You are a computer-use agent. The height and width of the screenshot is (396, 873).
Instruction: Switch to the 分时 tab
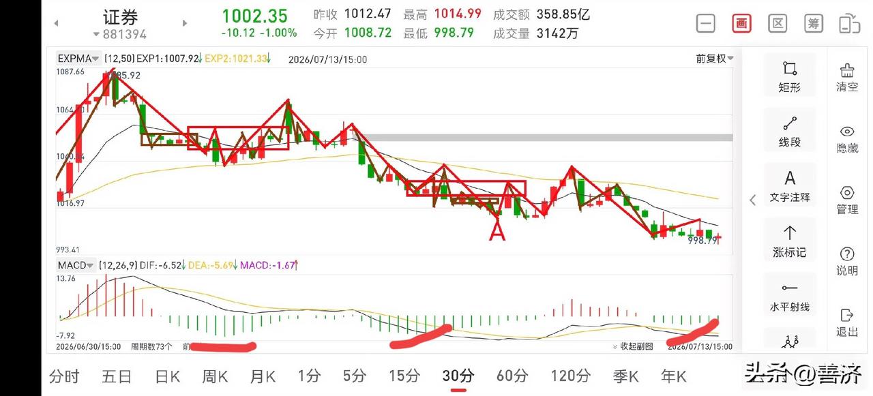coord(64,376)
